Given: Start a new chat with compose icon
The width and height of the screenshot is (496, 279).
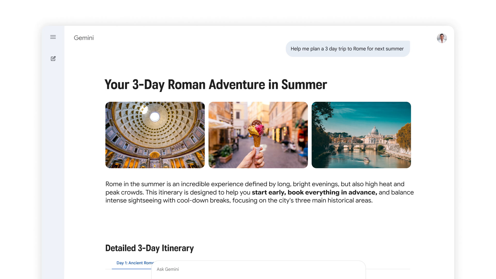Looking at the screenshot, I should [53, 59].
